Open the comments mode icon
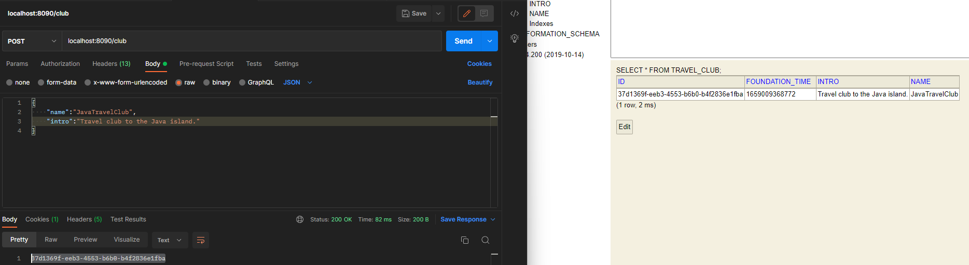 click(x=484, y=13)
